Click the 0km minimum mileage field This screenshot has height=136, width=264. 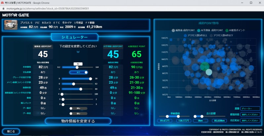pos(200,120)
